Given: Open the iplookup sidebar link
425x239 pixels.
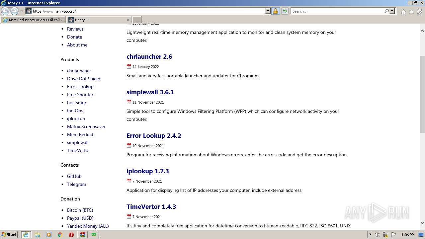Looking at the screenshot, I should click(76, 119).
